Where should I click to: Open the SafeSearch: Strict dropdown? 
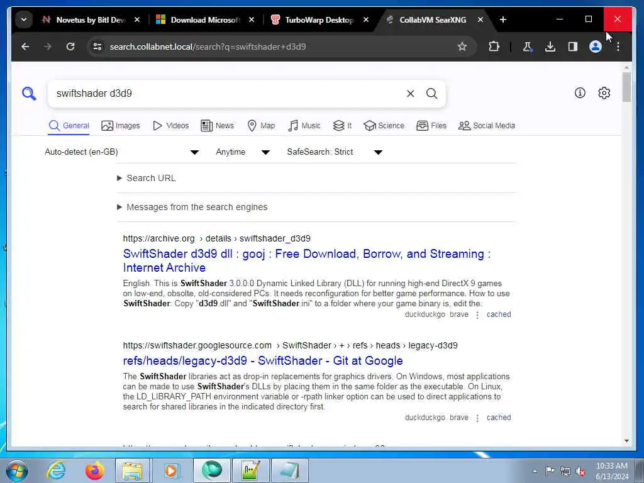335,152
